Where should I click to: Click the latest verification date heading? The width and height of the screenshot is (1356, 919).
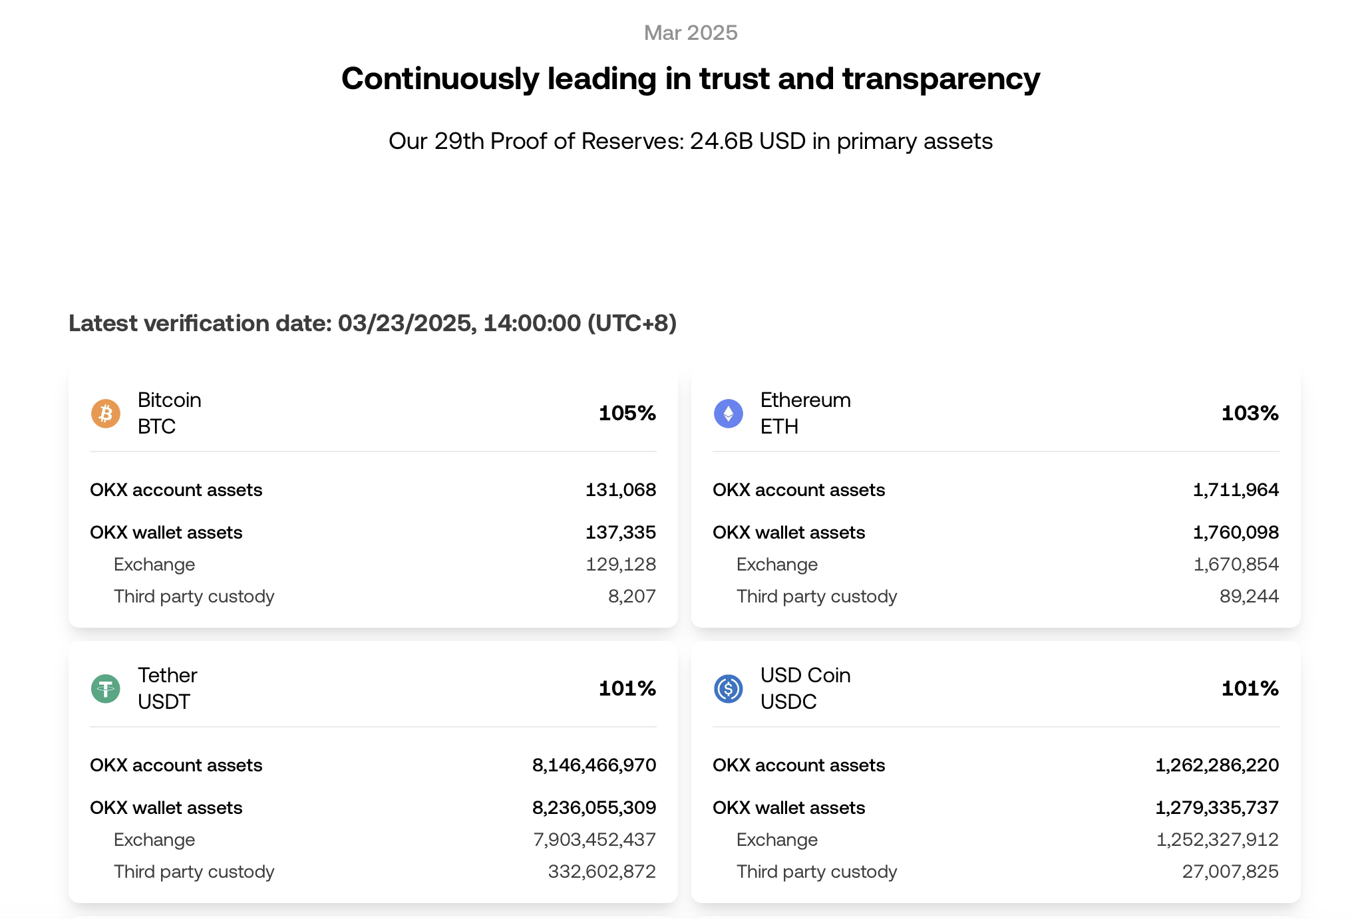point(373,323)
